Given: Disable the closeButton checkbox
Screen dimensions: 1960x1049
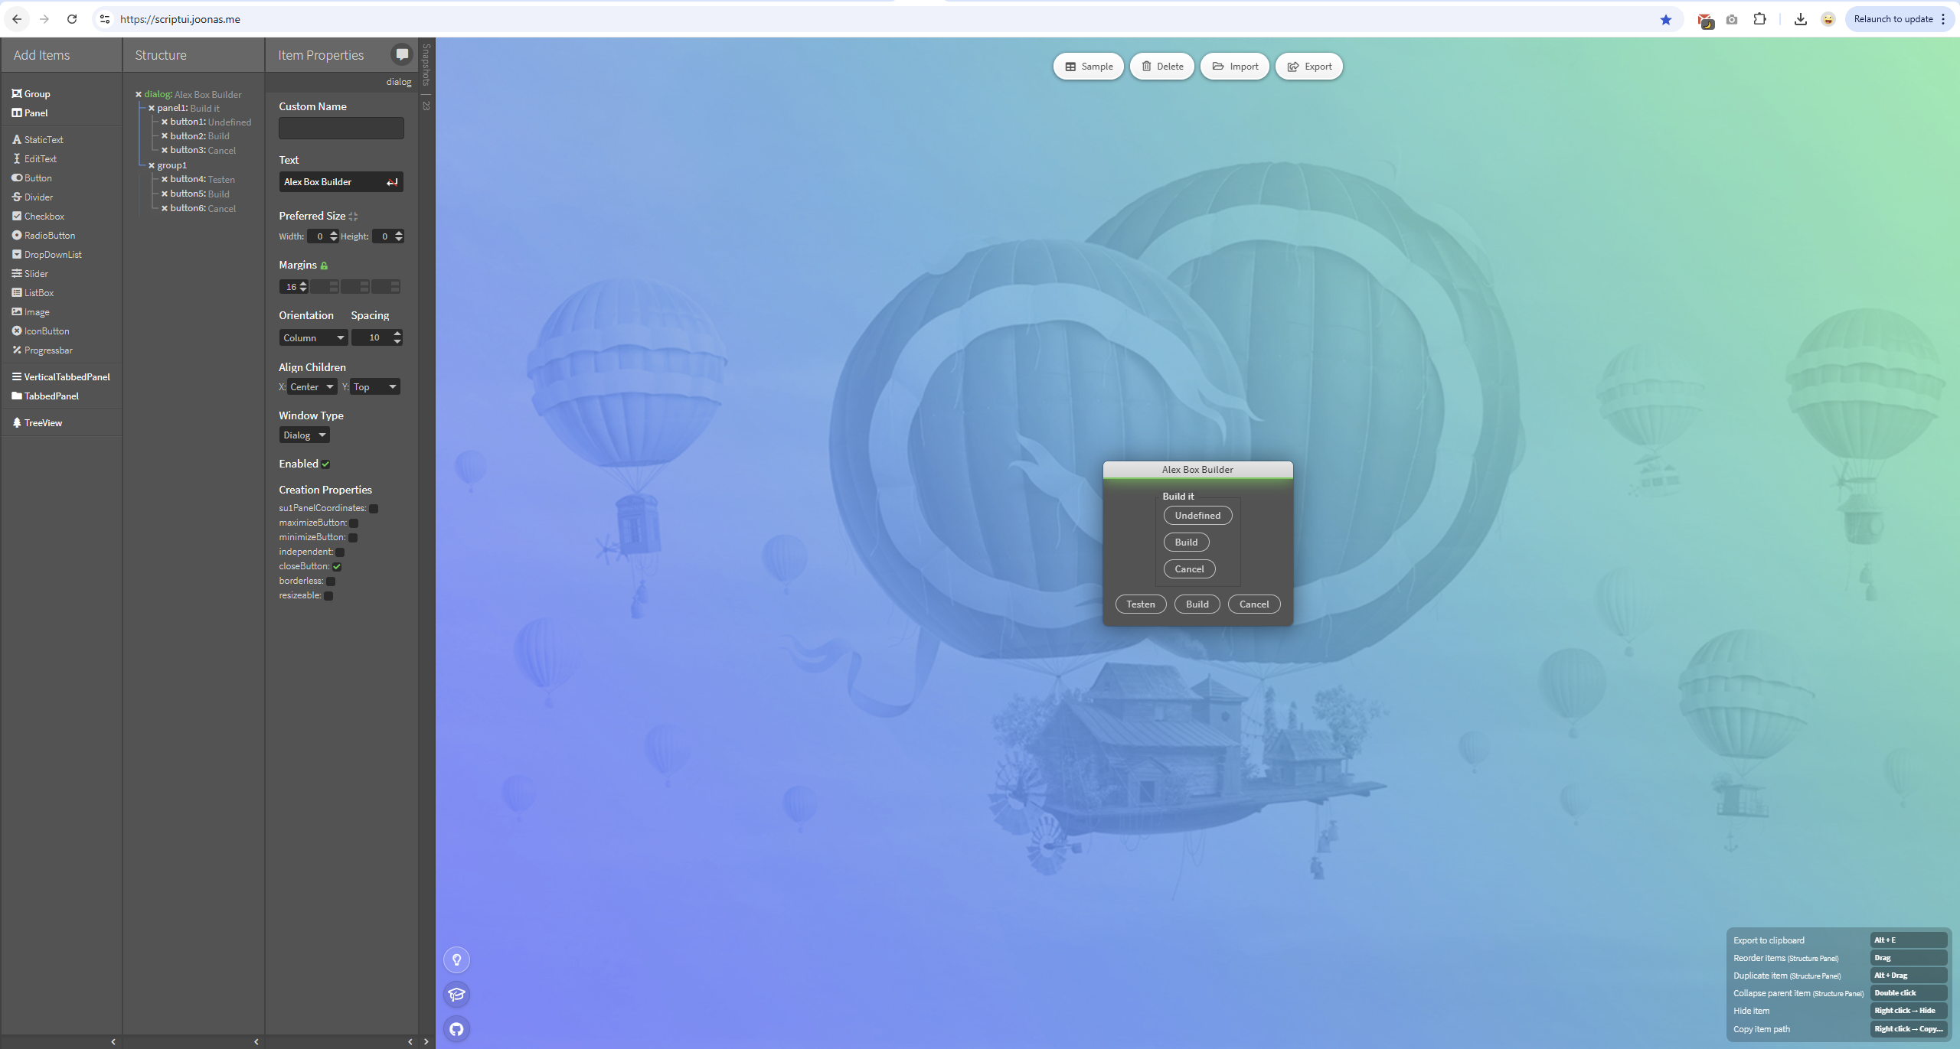Looking at the screenshot, I should 337,567.
